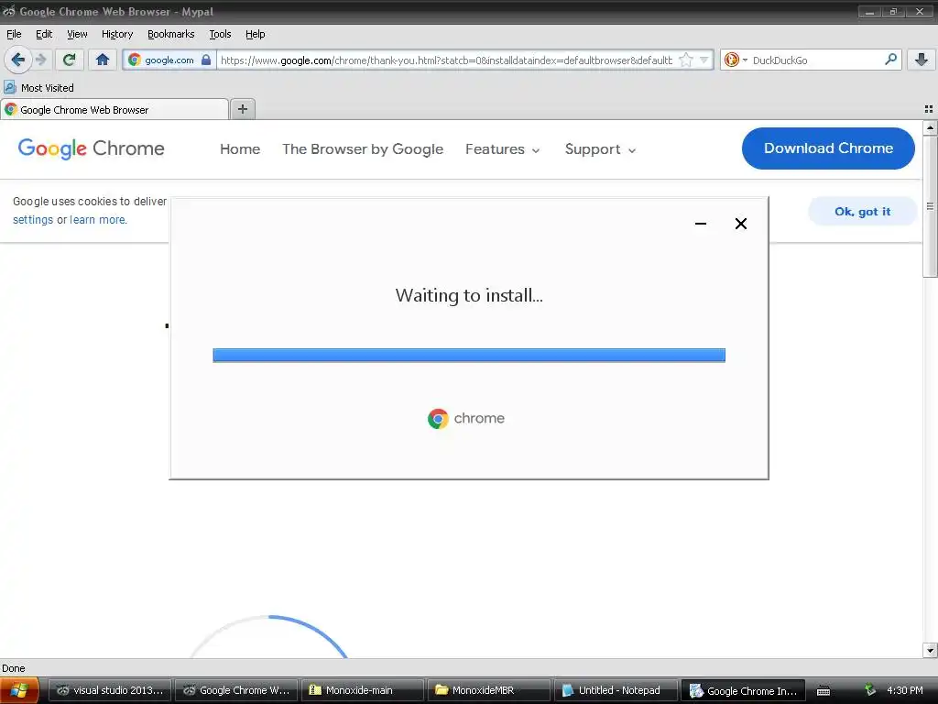Click the Google Chrome logo
The image size is (938, 704).
click(x=91, y=148)
